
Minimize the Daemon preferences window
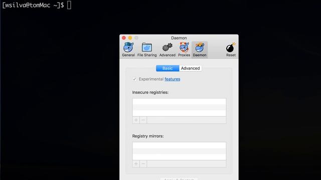point(130,38)
